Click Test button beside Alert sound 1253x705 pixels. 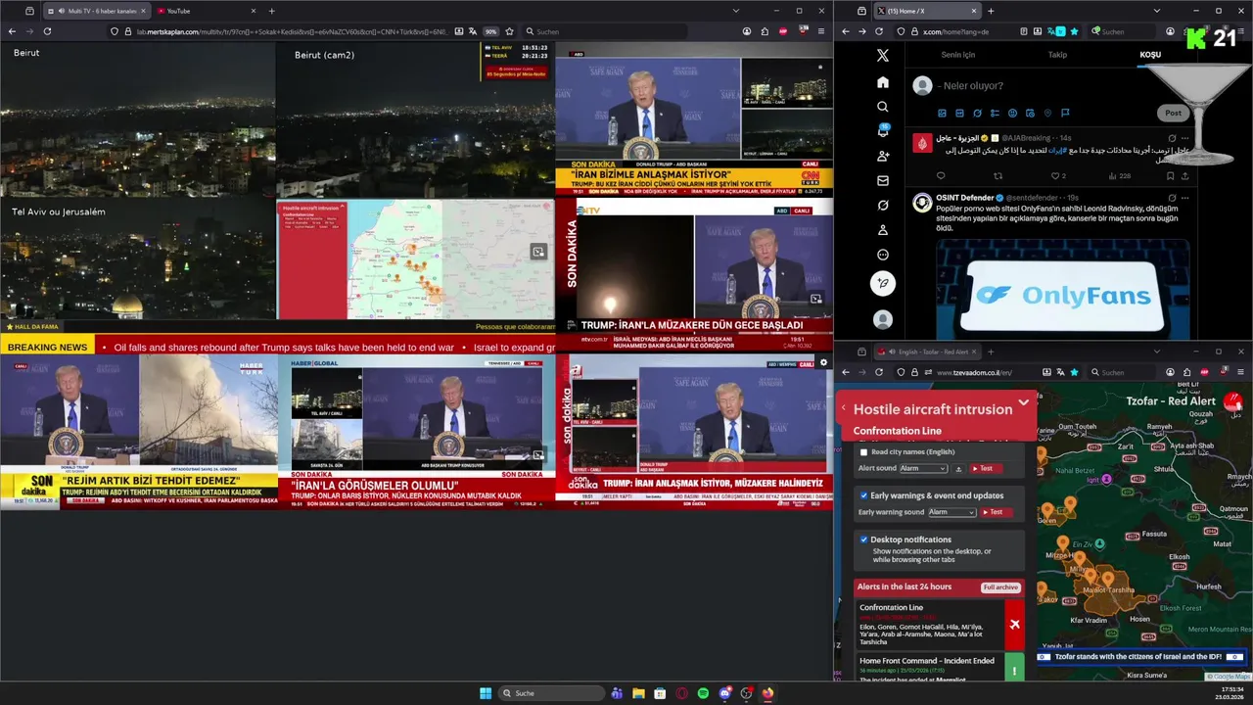click(x=987, y=469)
